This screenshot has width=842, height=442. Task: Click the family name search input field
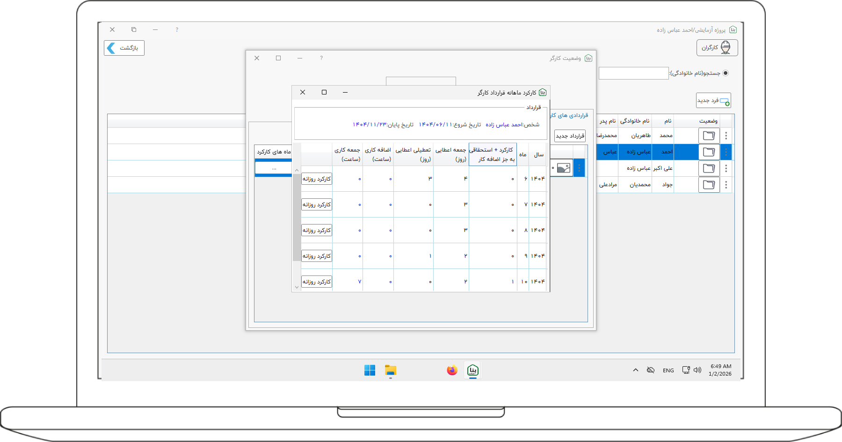[633, 73]
